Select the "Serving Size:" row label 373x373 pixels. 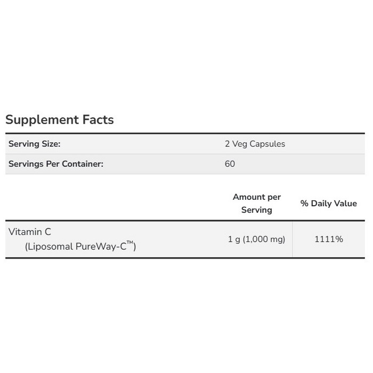[x=35, y=144]
